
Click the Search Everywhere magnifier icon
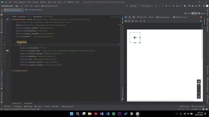coord(204,6)
